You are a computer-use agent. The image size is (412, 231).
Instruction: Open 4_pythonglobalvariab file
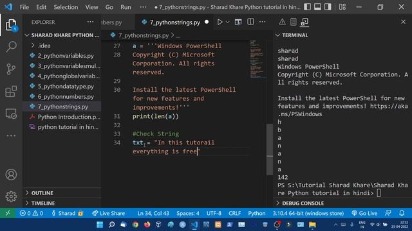(x=62, y=76)
